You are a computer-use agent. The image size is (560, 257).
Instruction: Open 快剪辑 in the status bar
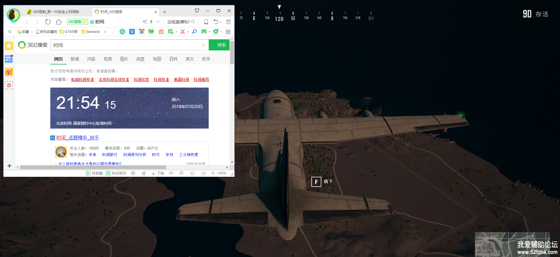[94, 173]
